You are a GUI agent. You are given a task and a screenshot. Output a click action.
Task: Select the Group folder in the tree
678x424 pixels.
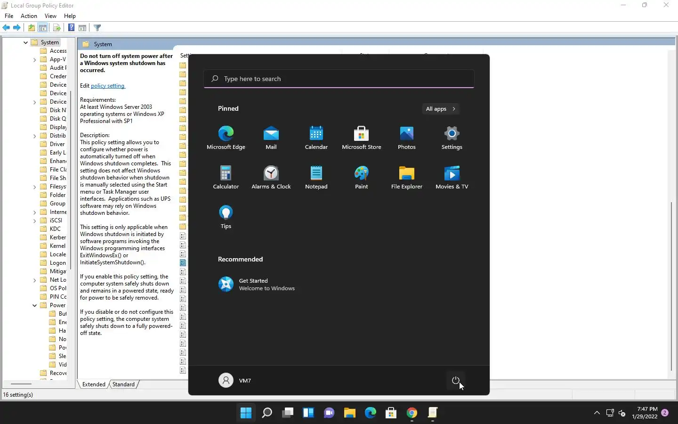(53, 204)
